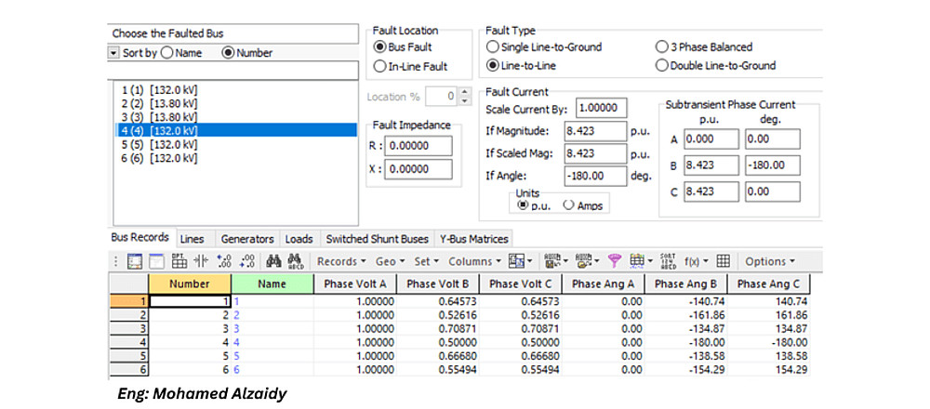The image size is (930, 409).
Task: Choose Line-to-Line fault type
Action: [492, 66]
